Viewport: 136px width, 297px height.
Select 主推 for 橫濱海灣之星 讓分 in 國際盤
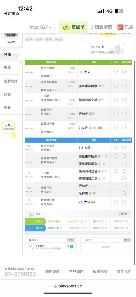[116, 99]
